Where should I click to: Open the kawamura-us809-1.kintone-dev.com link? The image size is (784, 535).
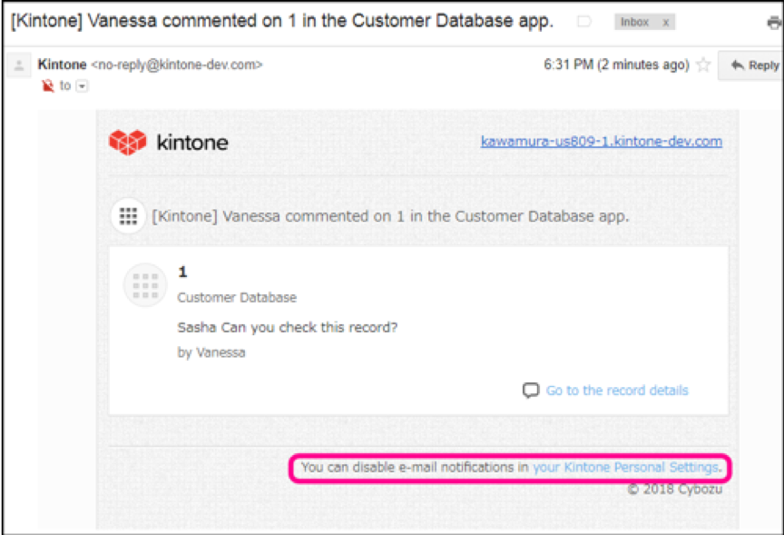point(601,141)
